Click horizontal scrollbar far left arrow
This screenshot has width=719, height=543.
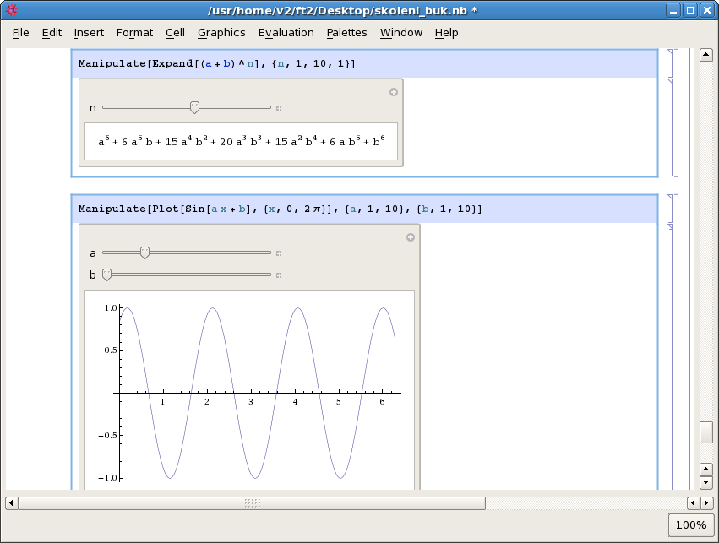click(x=12, y=503)
